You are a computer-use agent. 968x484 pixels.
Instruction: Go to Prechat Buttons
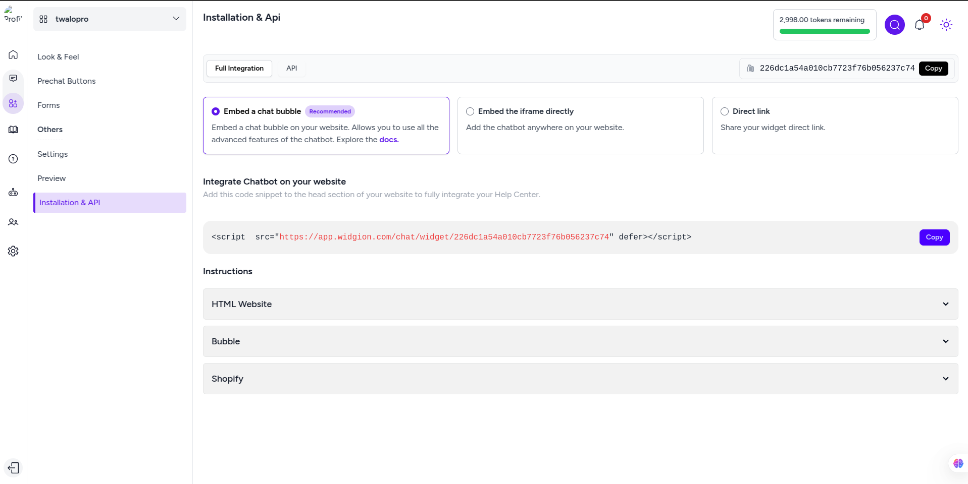(x=66, y=81)
